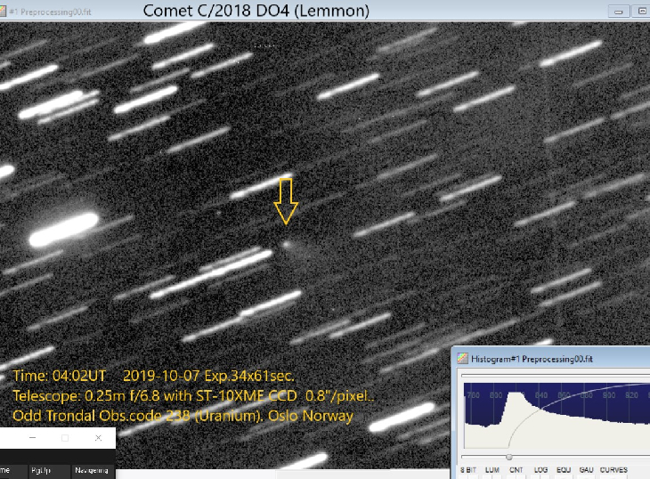Apply the EQU equalize mode
The width and height of the screenshot is (650, 479).
[563, 470]
